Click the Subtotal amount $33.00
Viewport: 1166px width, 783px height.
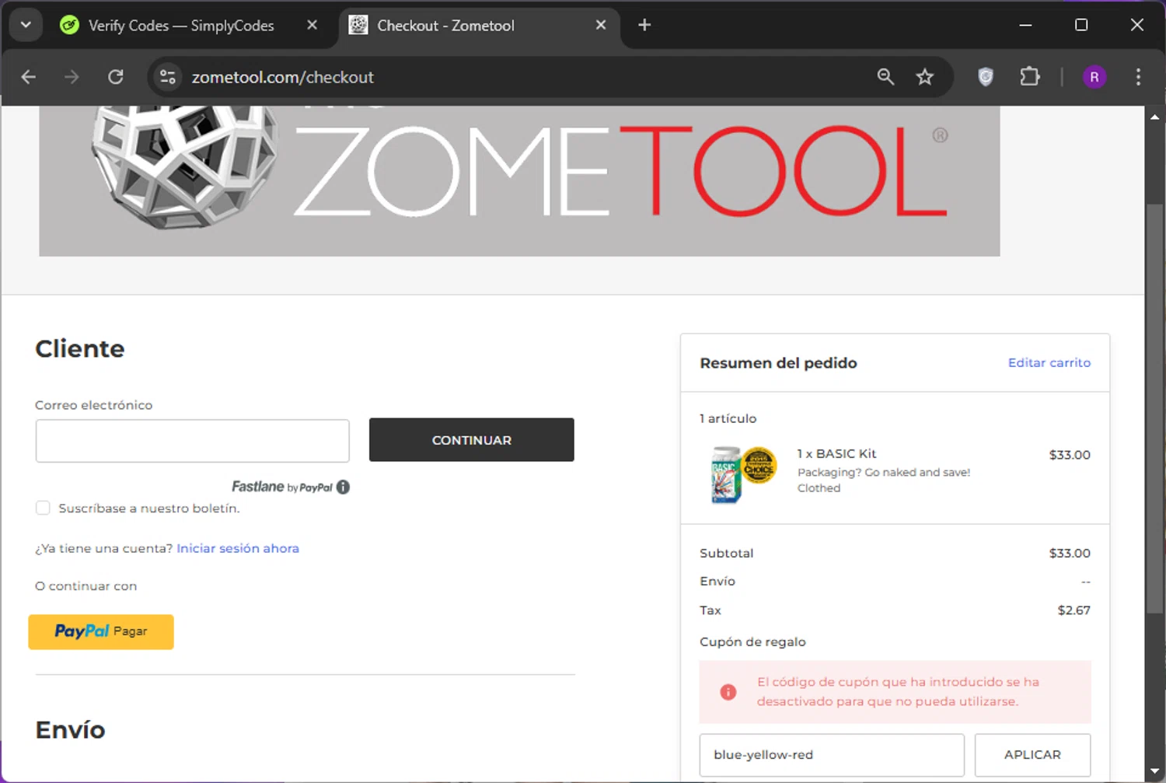click(1070, 554)
